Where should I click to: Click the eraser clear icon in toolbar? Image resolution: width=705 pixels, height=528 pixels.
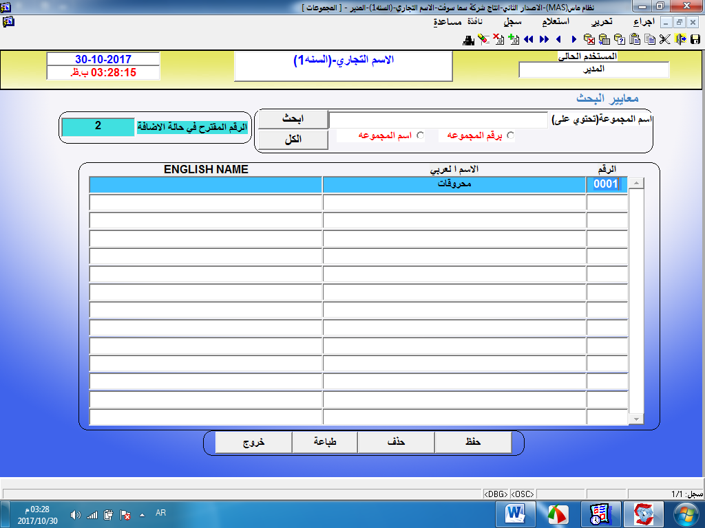coord(483,39)
